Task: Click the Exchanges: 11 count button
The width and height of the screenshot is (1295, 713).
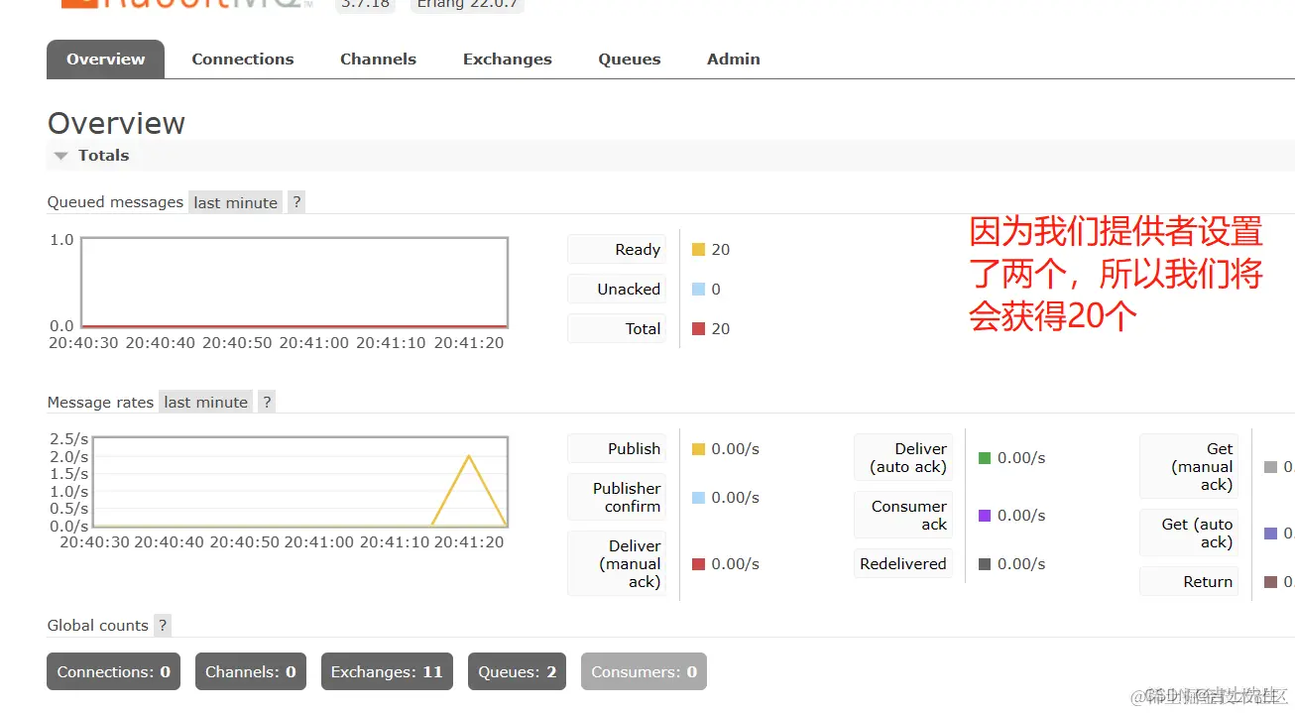Action: 387,671
